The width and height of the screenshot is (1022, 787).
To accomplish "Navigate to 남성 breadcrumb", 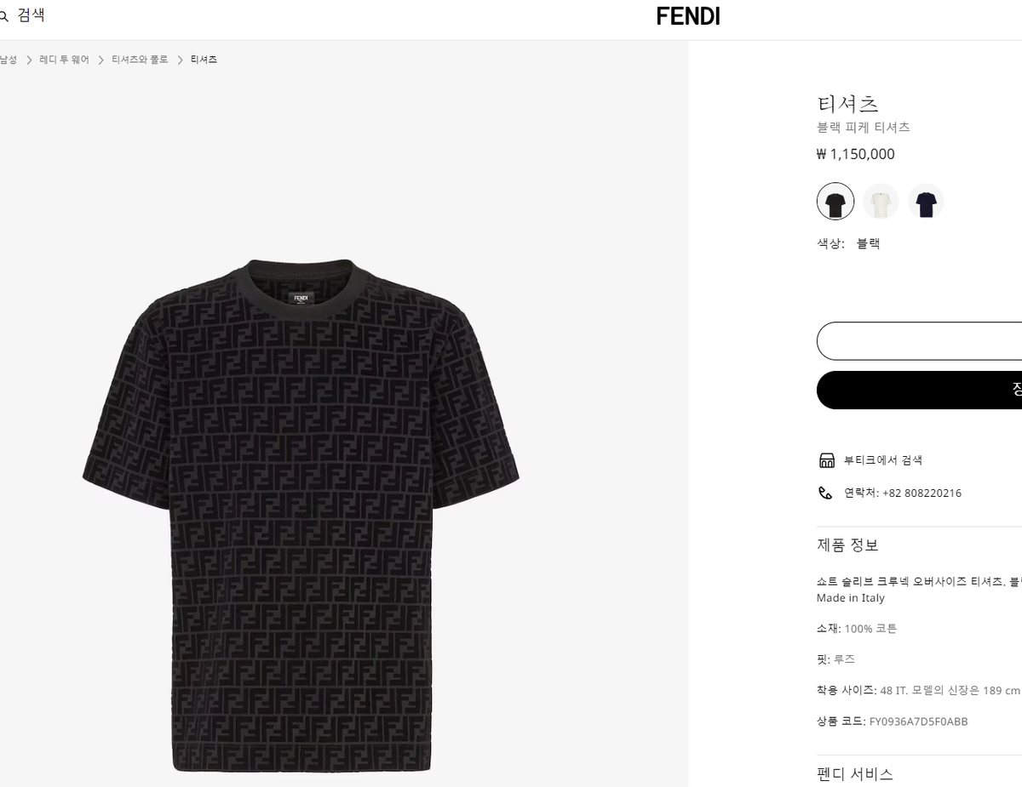I will pyautogui.click(x=8, y=60).
